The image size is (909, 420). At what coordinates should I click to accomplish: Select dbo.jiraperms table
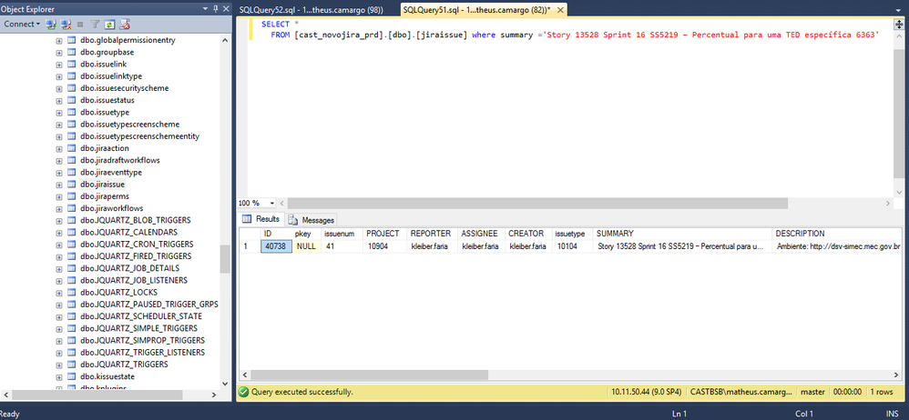(105, 196)
